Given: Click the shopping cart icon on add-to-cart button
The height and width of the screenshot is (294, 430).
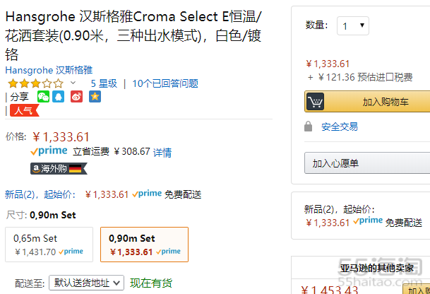Looking at the screenshot, I should (316, 102).
